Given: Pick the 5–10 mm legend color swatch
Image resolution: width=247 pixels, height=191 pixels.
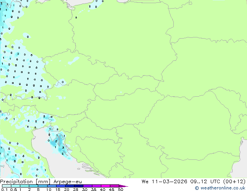Looking at the screenshot, I should pyautogui.click(x=43, y=186).
